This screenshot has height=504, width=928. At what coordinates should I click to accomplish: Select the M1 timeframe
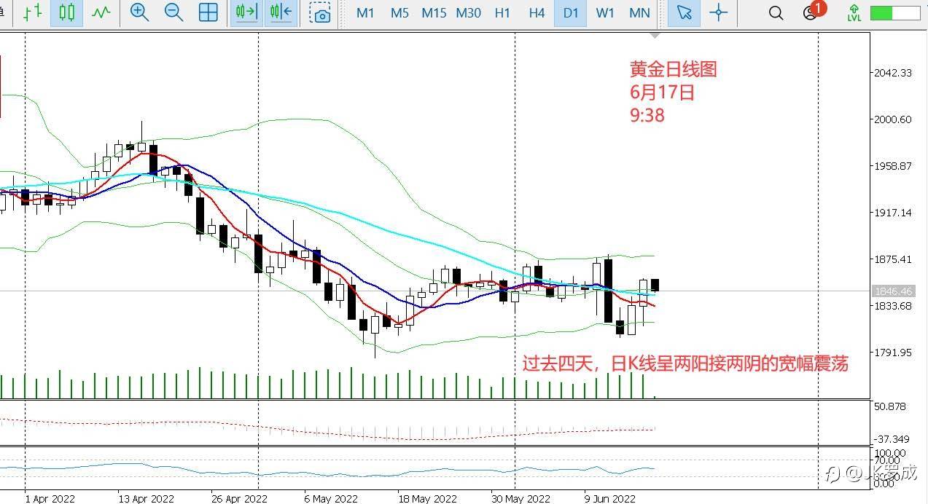[x=365, y=13]
